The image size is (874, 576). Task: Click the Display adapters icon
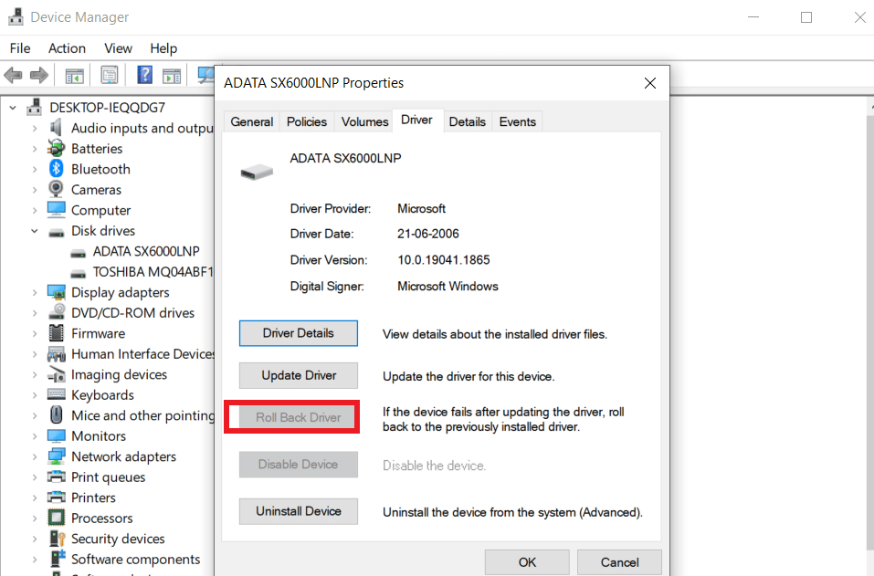click(57, 292)
